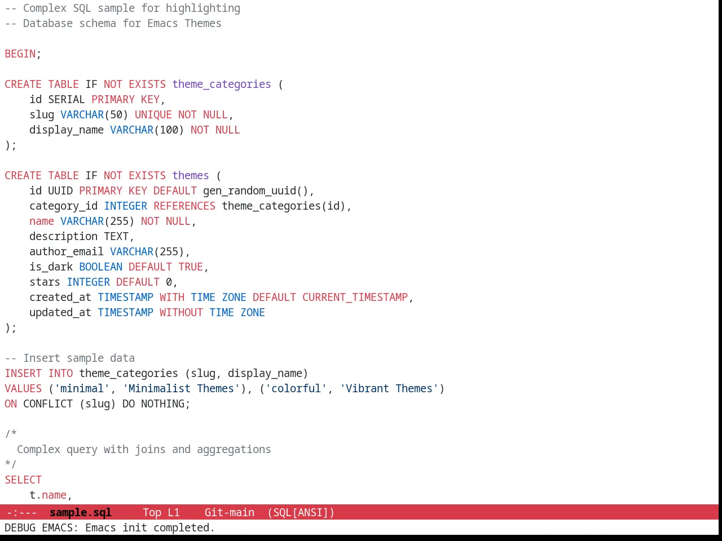Click the SQL[ANSI] major mode indicator
722x541 pixels.
tap(301, 512)
